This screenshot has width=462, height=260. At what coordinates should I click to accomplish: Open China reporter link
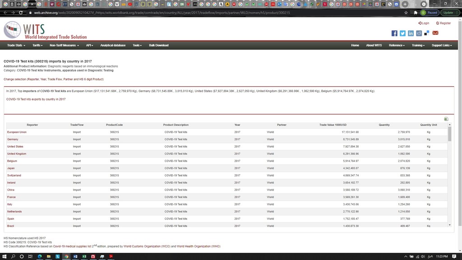coord(11,190)
